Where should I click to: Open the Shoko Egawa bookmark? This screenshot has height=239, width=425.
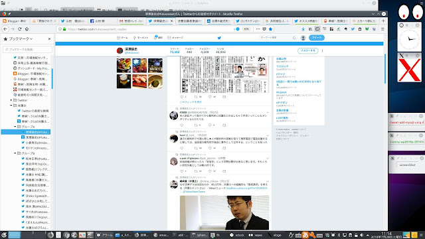pos(35,196)
